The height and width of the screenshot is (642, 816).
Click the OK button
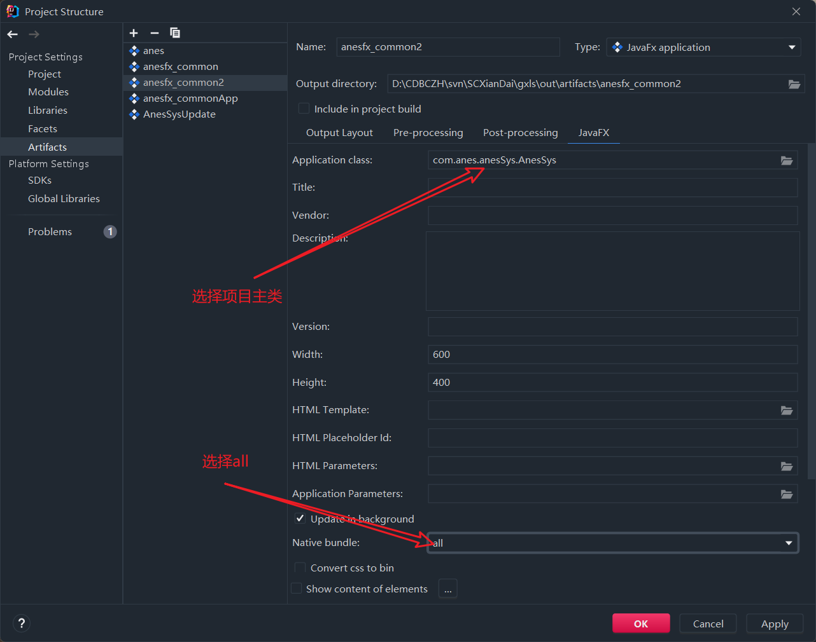(x=641, y=624)
